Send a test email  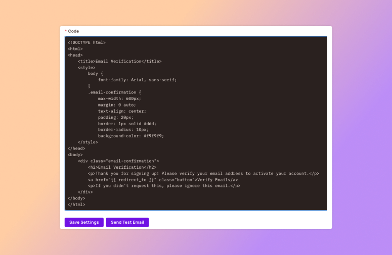click(x=127, y=222)
